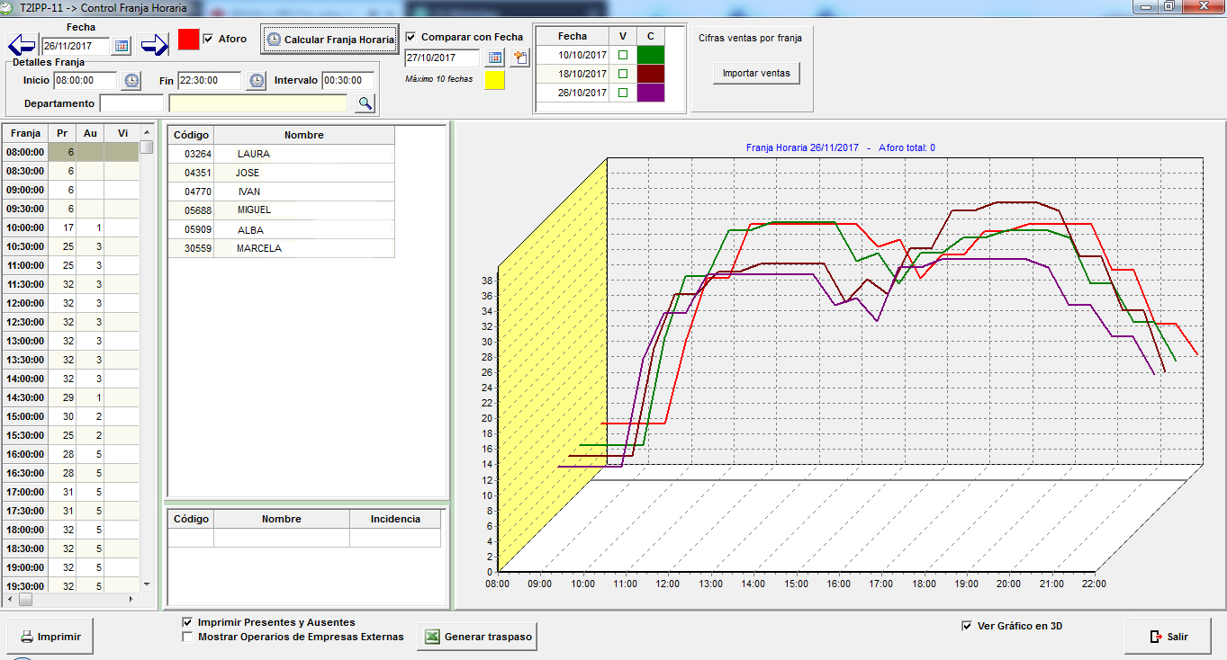Image resolution: width=1227 pixels, height=660 pixels.
Task: Disable Ver Gráfico en 3D
Action: (x=967, y=626)
